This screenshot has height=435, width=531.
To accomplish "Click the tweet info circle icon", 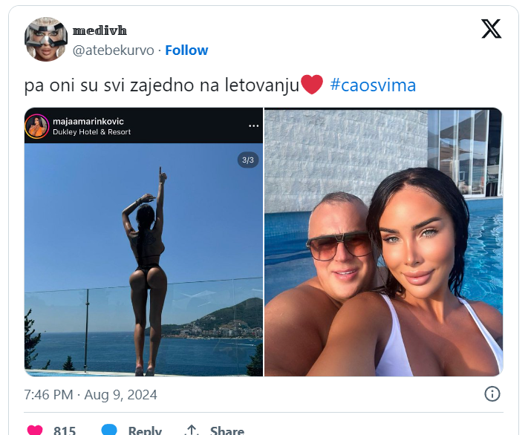I will [x=492, y=394].
